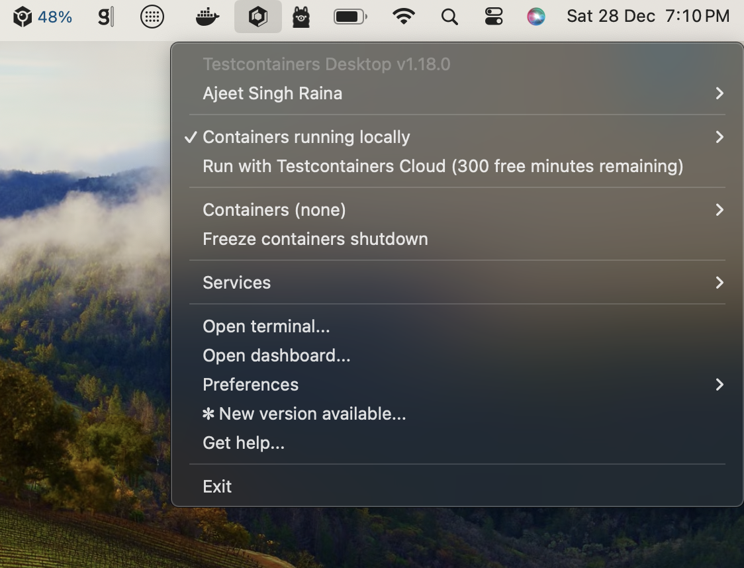Click the 48% usage cube icon in menu bar

(x=23, y=17)
